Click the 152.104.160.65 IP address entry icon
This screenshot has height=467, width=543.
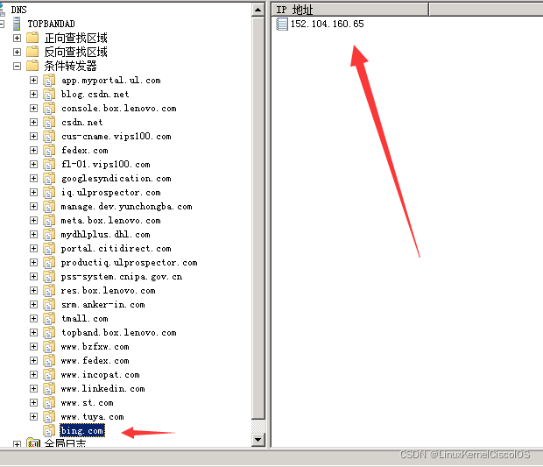(281, 24)
